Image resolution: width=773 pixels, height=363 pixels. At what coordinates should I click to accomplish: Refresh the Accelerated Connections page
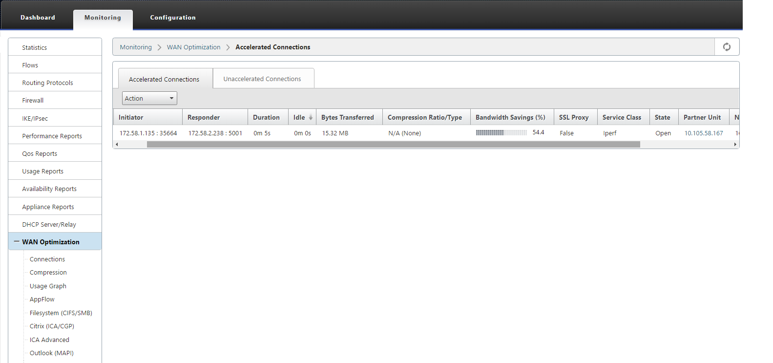click(x=727, y=47)
